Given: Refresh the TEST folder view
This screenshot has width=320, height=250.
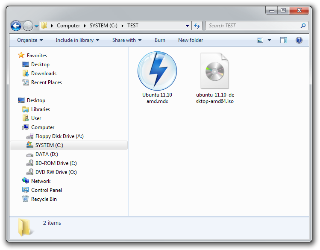Looking at the screenshot, I should click(197, 26).
